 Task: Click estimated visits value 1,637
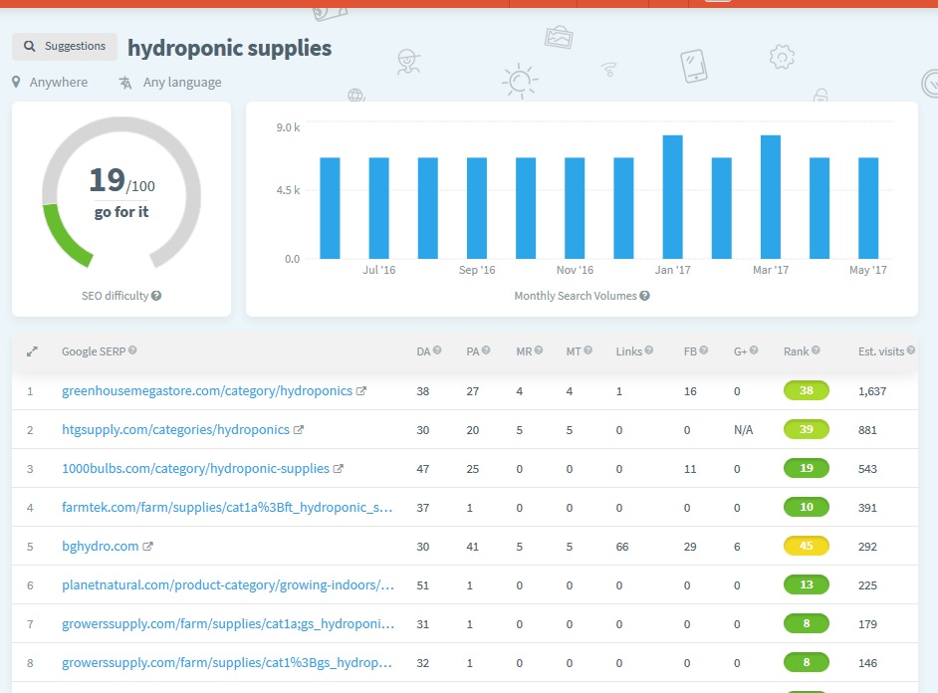[872, 391]
